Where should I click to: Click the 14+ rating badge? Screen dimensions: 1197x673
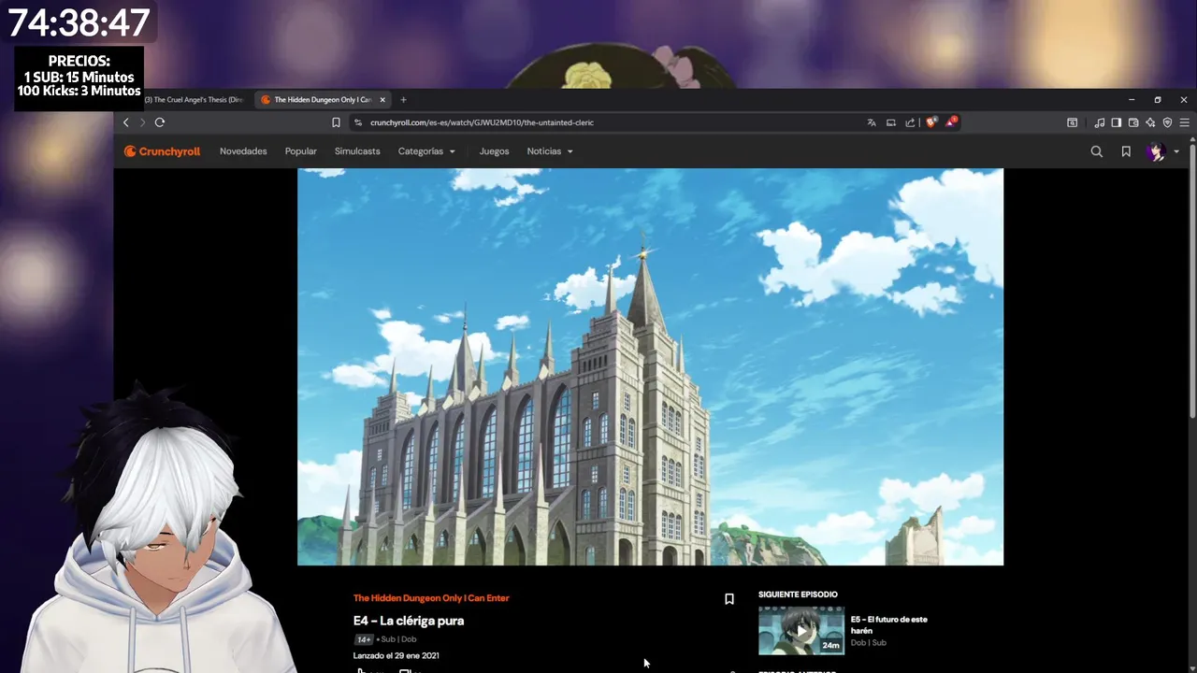pyautogui.click(x=363, y=639)
